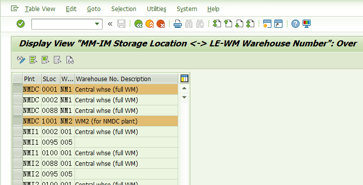
Task: Expand the double-chevron toolbar collapse arrow
Action: [x=110, y=24]
